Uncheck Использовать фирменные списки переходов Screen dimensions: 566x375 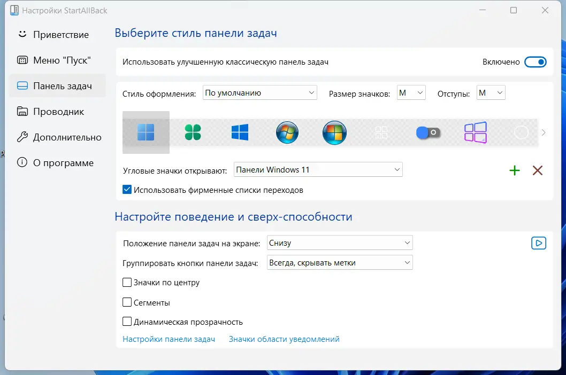127,189
